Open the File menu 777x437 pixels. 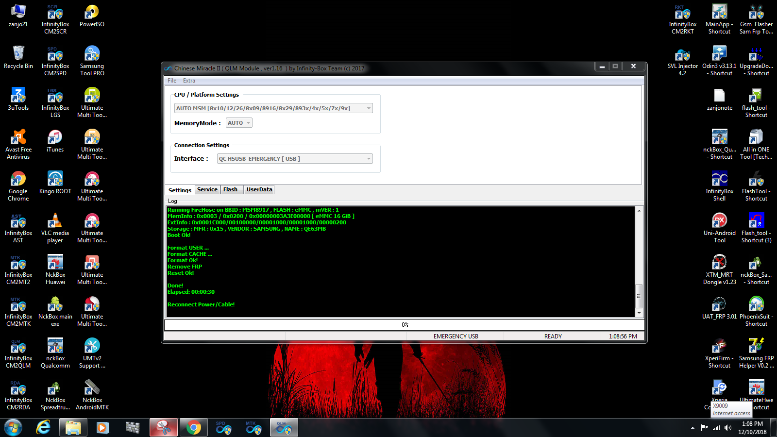pyautogui.click(x=172, y=81)
